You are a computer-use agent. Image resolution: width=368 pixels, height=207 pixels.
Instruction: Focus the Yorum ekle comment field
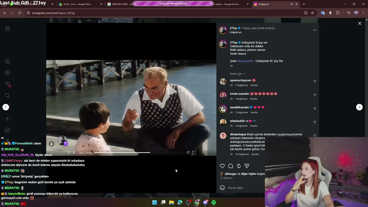click(246, 188)
